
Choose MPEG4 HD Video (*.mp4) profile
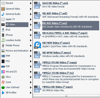(x=57, y=87)
